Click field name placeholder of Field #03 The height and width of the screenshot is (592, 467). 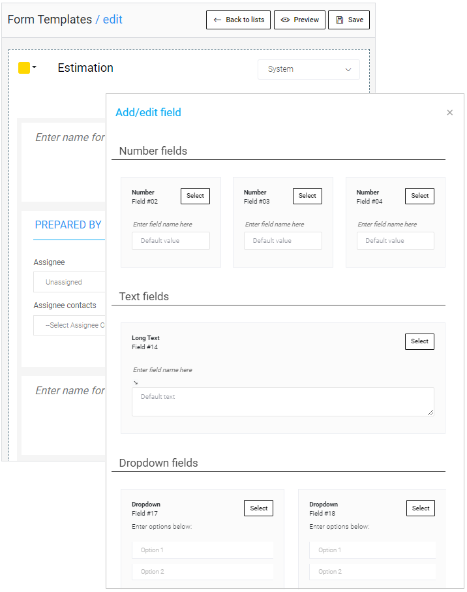pos(275,225)
